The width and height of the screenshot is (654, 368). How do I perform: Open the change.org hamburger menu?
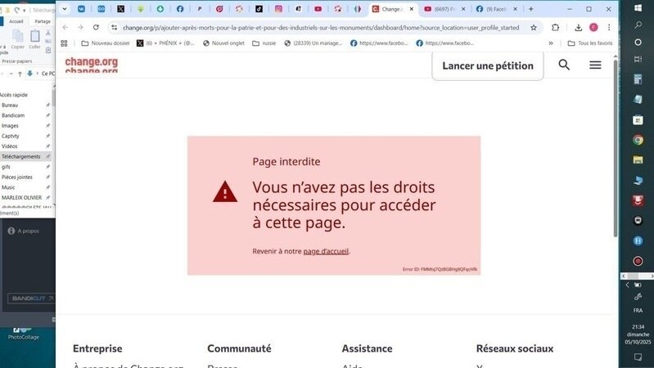pos(595,65)
